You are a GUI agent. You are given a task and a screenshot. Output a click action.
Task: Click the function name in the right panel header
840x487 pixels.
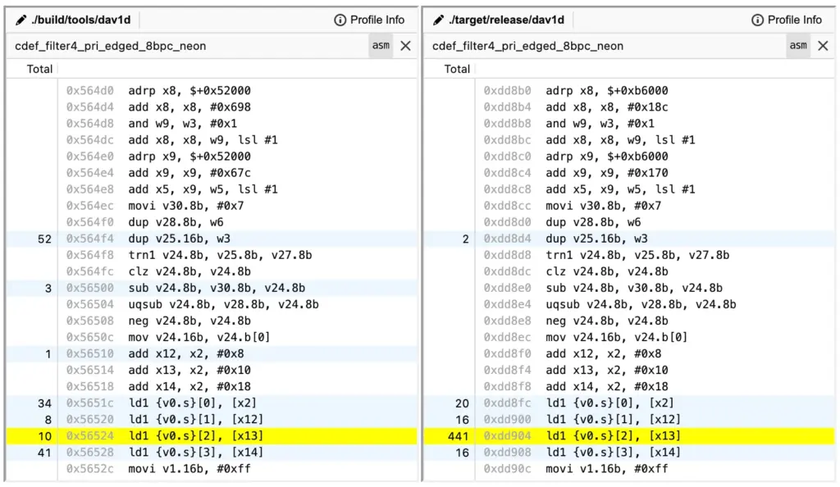(527, 46)
